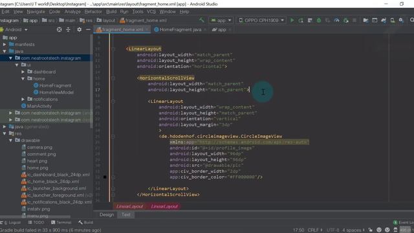The width and height of the screenshot is (414, 233).
Task: Click the CRLF line separator selector
Action: [x=315, y=230]
